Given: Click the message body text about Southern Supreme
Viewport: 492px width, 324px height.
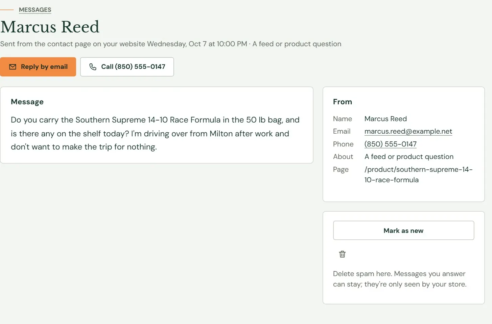Looking at the screenshot, I should click(155, 133).
